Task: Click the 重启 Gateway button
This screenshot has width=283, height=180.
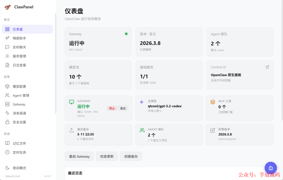Action: click(x=79, y=156)
